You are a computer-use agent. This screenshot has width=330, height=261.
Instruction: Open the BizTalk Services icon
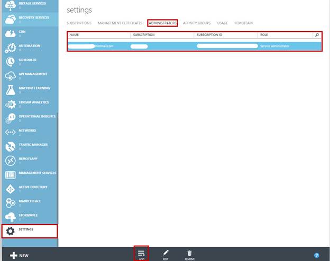[x=11, y=5]
